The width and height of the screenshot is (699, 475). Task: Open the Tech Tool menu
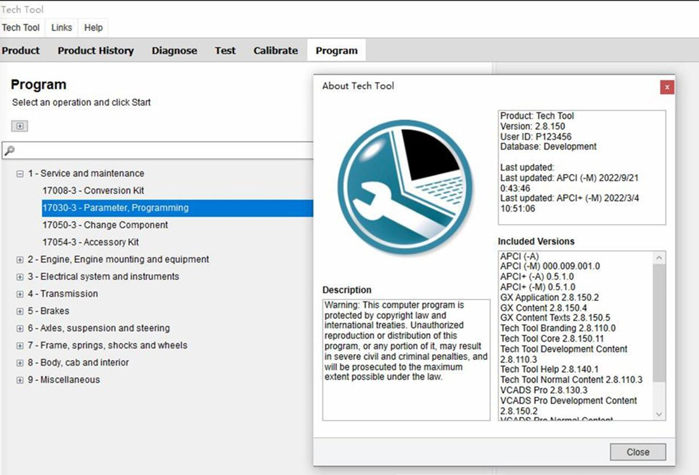(x=21, y=27)
